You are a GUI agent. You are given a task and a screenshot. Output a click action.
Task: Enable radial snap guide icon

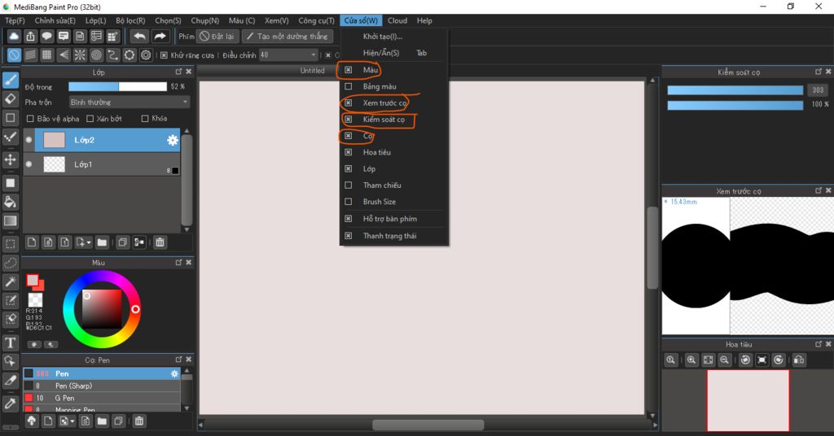pyautogui.click(x=80, y=54)
